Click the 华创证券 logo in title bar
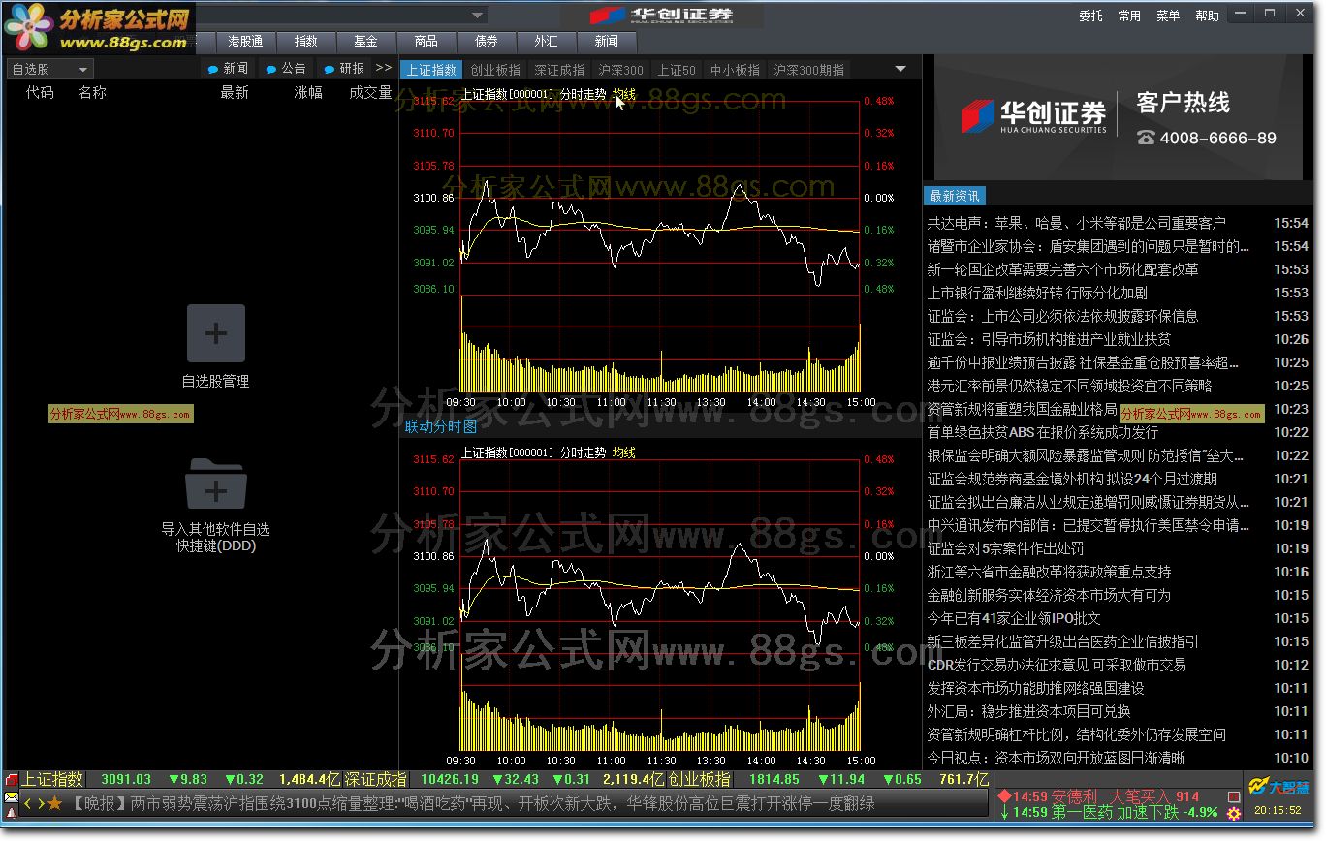 coord(662,16)
